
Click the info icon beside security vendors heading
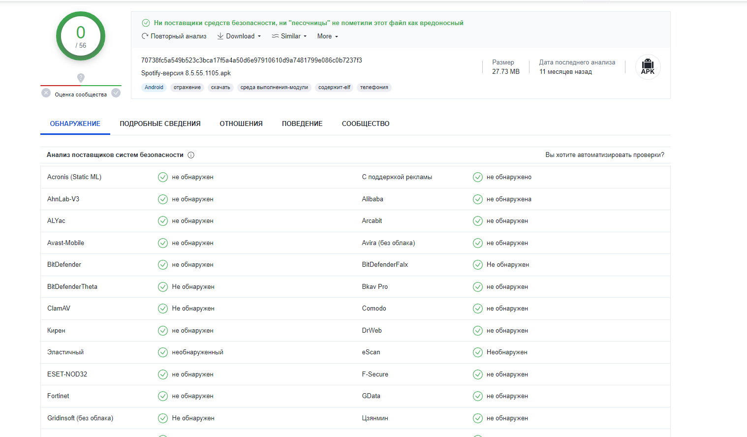[191, 155]
